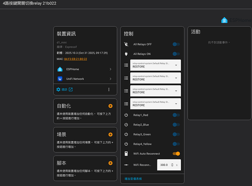The image size is (252, 186).
Task: Open the last Default Relay State dropdown
Action: click(x=155, y=104)
